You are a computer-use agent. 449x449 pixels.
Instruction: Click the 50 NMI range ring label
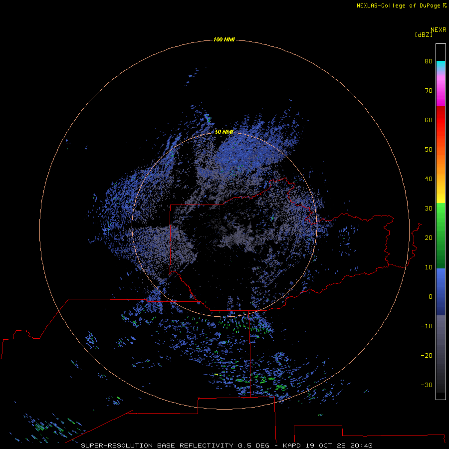224,132
